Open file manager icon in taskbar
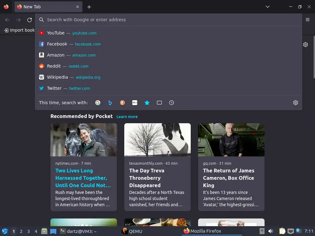This screenshot has width=315, height=236. point(44,231)
